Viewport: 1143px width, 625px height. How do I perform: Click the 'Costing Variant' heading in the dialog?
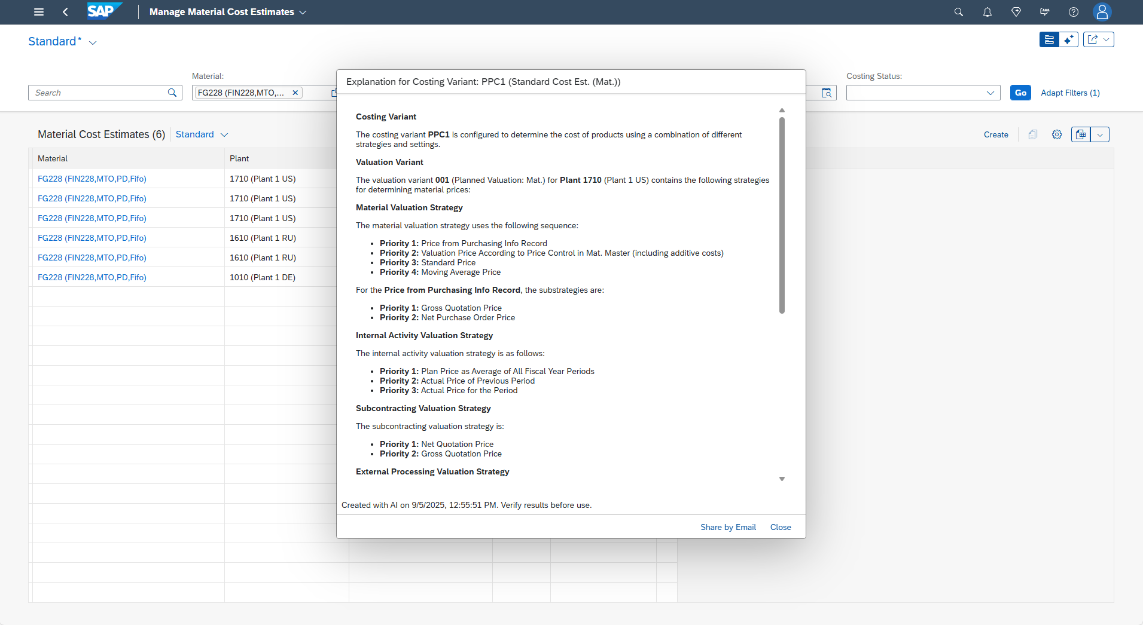[x=386, y=117]
